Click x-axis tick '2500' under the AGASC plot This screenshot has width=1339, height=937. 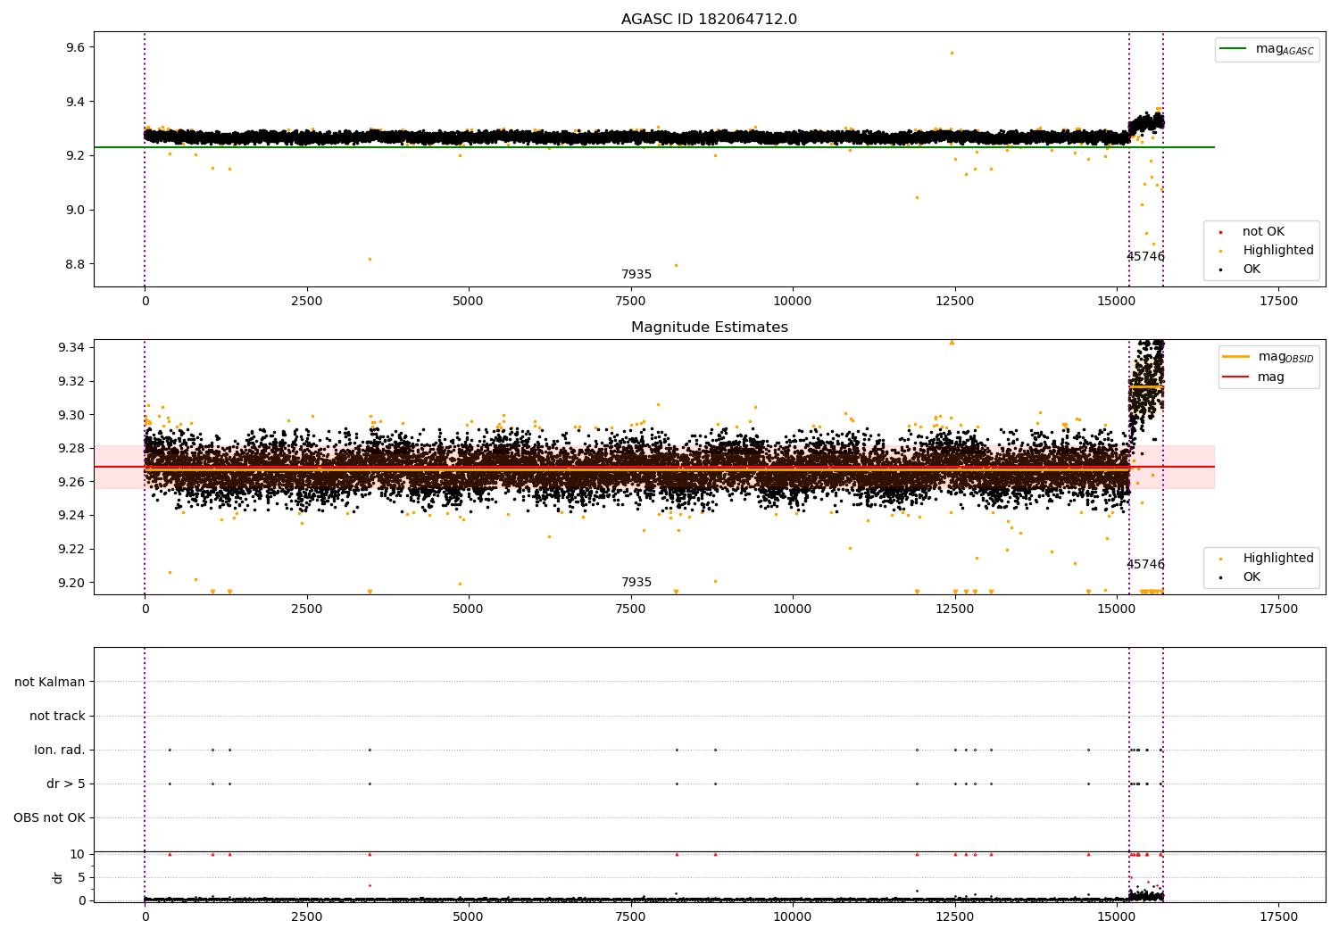(x=307, y=302)
